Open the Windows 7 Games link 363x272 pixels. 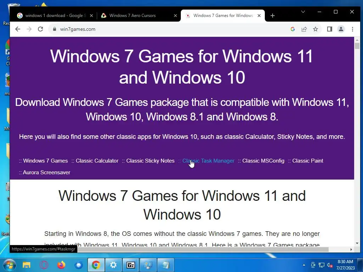click(x=45, y=161)
